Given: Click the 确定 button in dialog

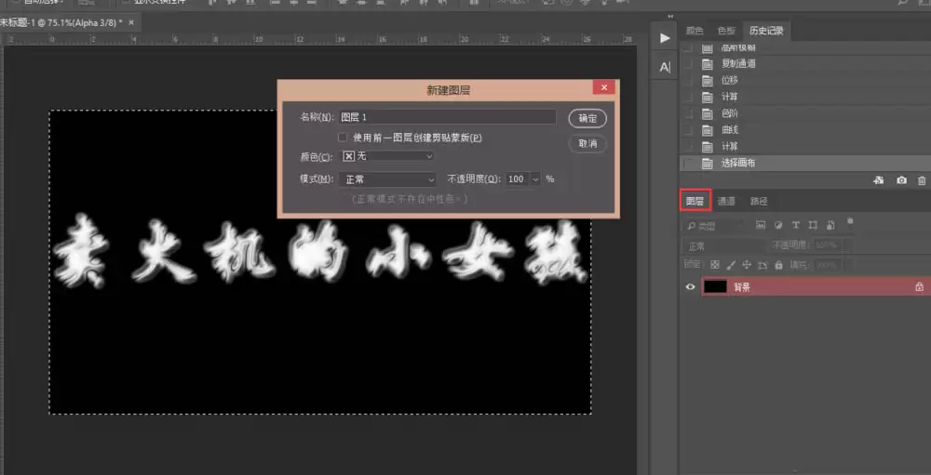Looking at the screenshot, I should click(587, 119).
